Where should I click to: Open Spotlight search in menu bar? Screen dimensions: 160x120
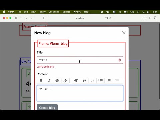coord(144,12)
